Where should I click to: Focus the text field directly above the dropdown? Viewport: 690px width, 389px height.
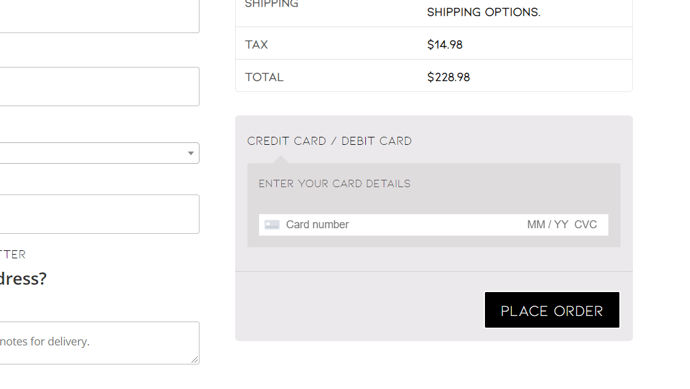click(x=99, y=87)
